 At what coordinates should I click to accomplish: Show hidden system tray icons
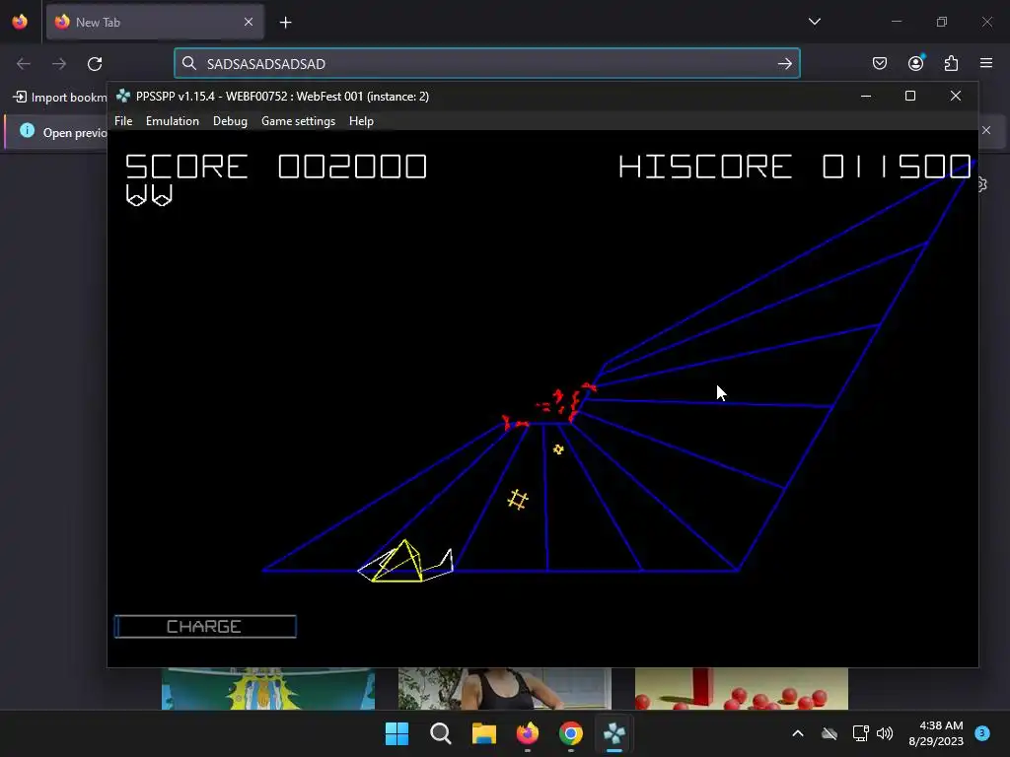[x=797, y=733]
